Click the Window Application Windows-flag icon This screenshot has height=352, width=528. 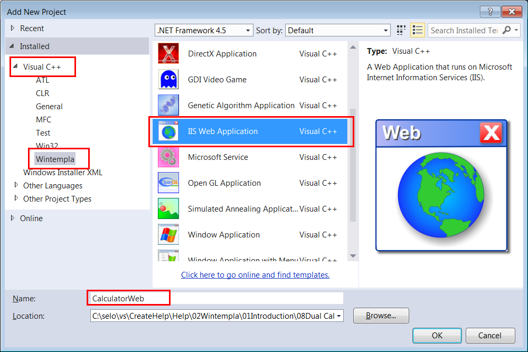(x=168, y=234)
